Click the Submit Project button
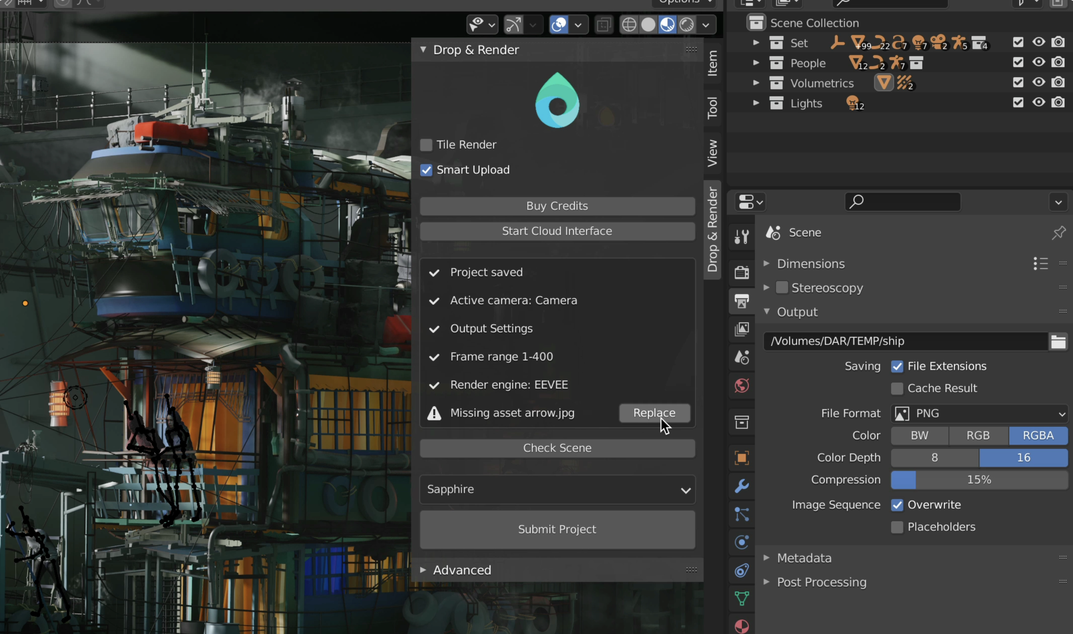 click(558, 530)
